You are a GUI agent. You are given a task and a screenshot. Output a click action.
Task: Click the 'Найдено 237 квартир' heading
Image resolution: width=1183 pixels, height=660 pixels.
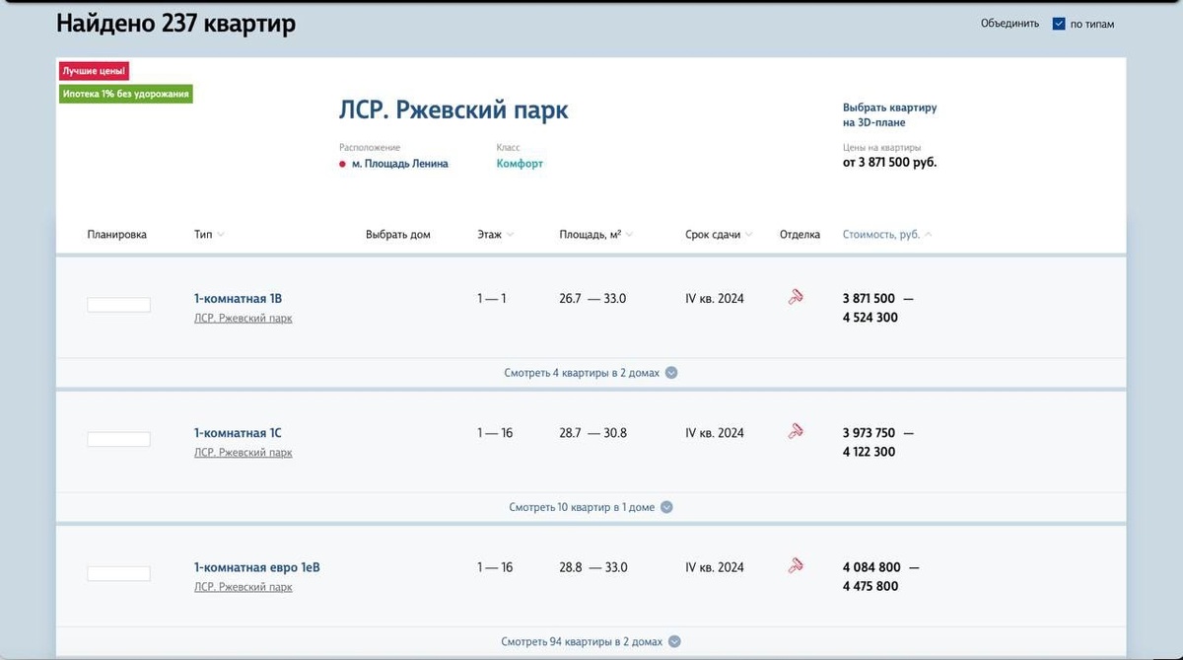tap(175, 24)
